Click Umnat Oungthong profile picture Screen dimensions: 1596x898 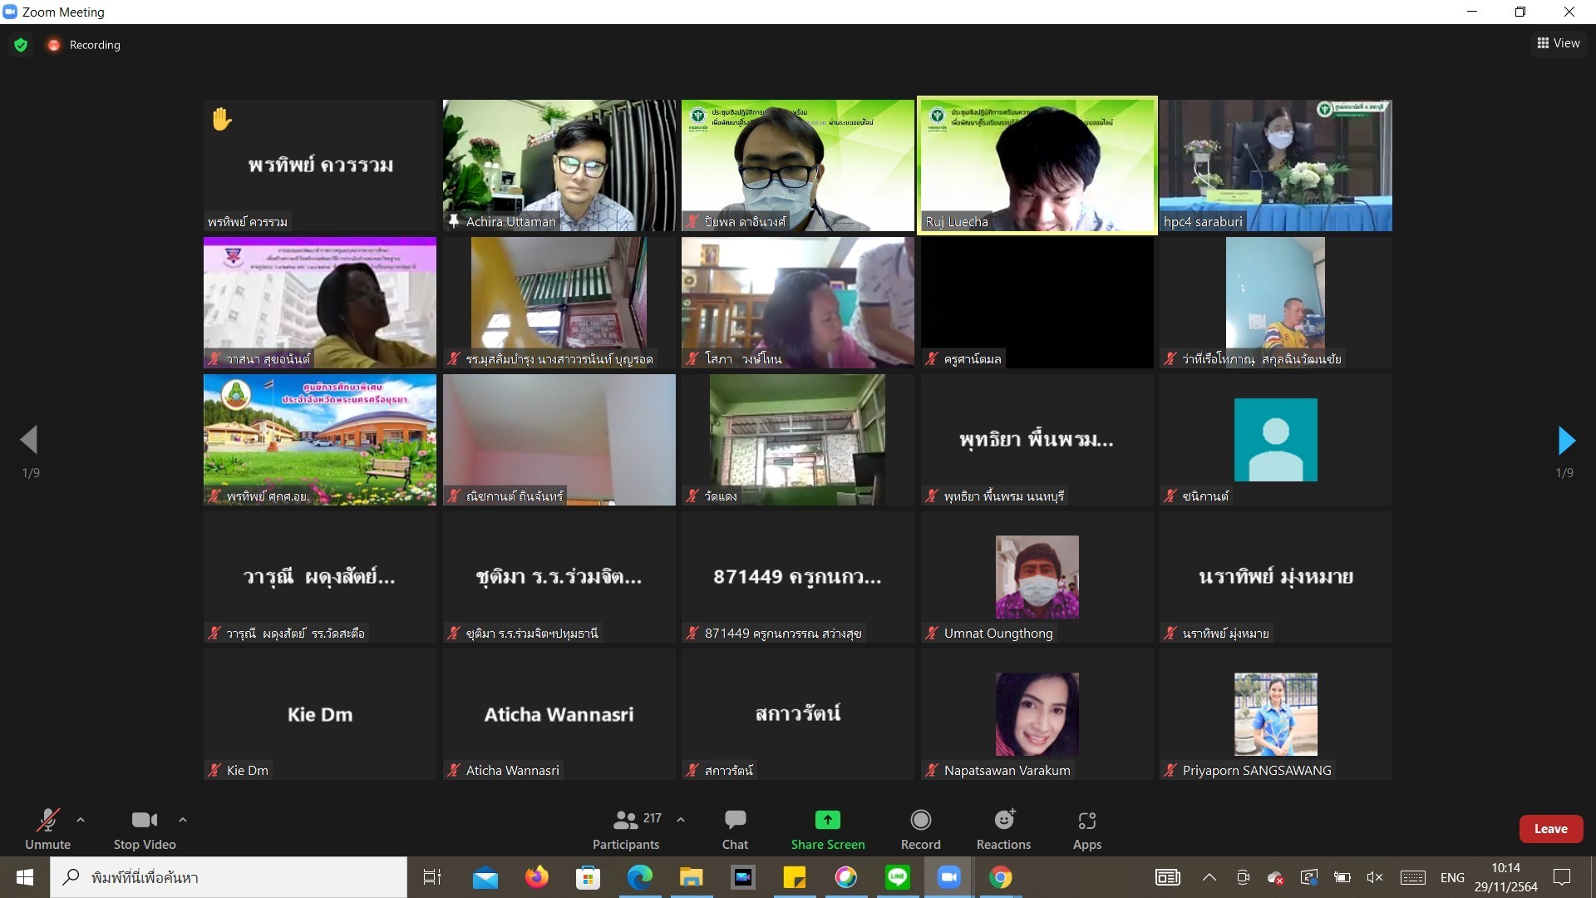click(x=1037, y=577)
